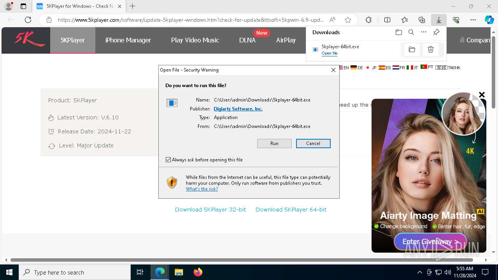Open Browser essentials heart icon
The height and width of the screenshot is (280, 498).
tap(456, 20)
